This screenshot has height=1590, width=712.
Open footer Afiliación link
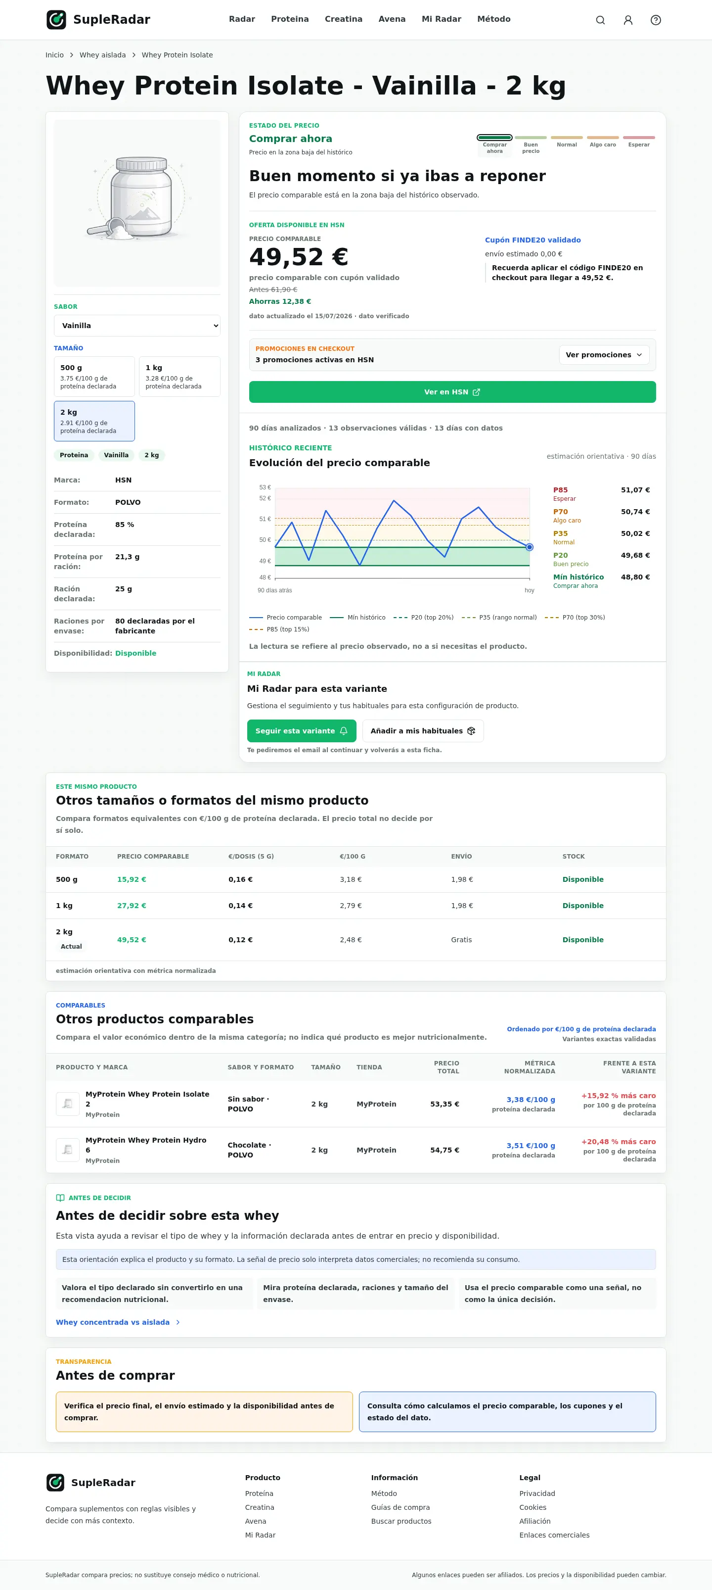coord(534,1521)
